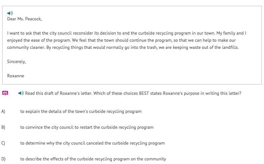
Task: Click the letter line starting 'enjoyed the ease'
Action: (121, 40)
